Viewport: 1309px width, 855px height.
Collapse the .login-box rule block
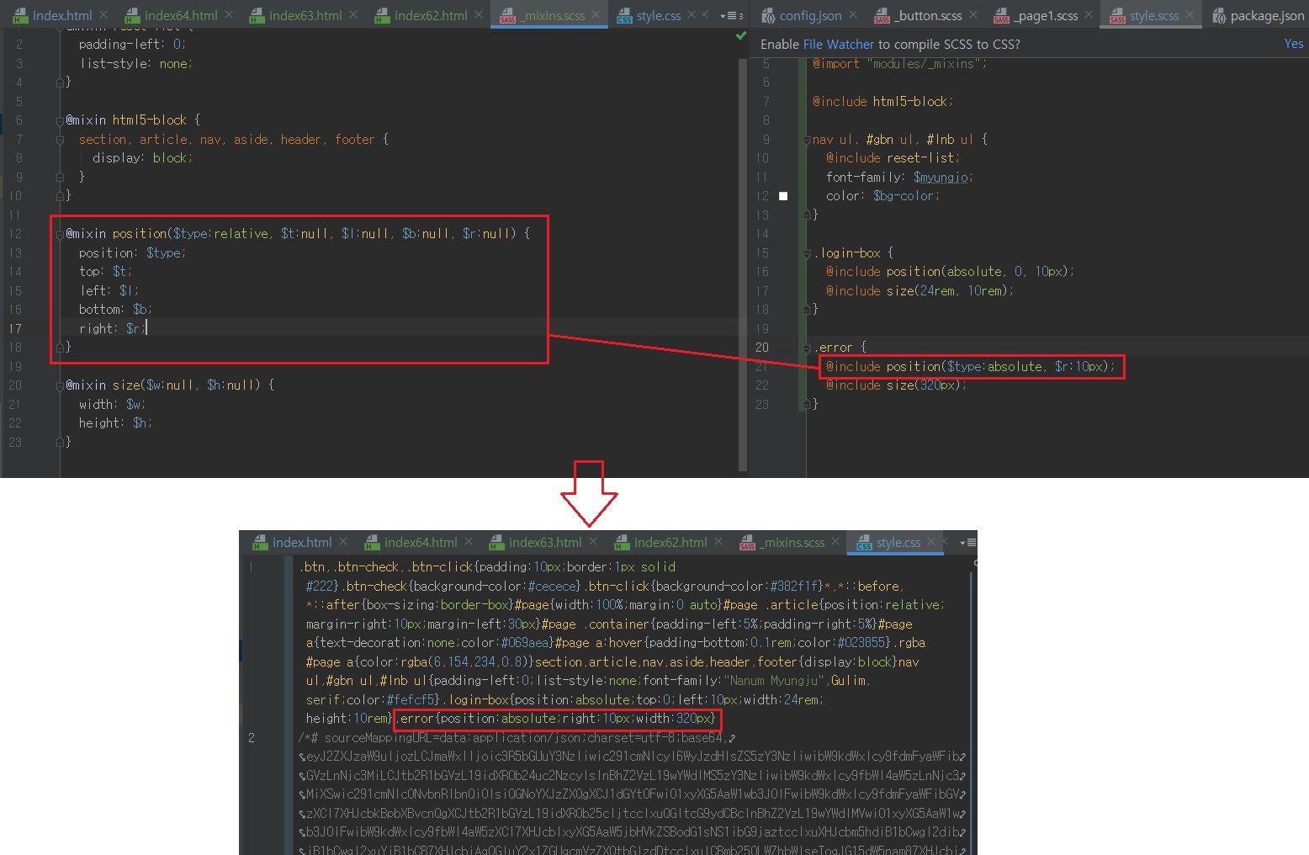807,253
